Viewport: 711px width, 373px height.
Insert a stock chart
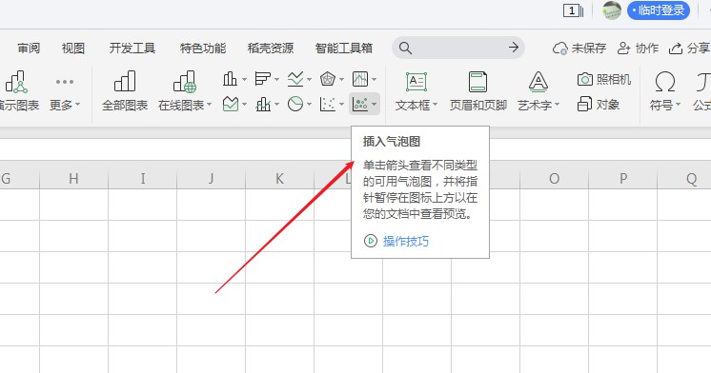coord(360,79)
